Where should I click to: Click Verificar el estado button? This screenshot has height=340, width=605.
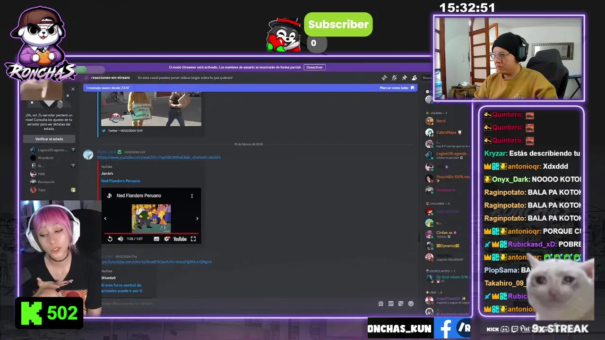[x=49, y=139]
